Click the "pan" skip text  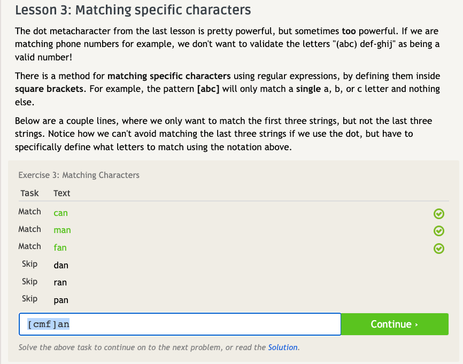click(x=61, y=300)
